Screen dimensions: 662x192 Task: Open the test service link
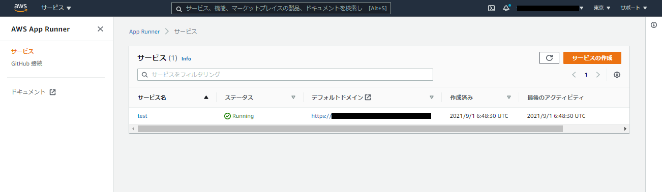[142, 116]
